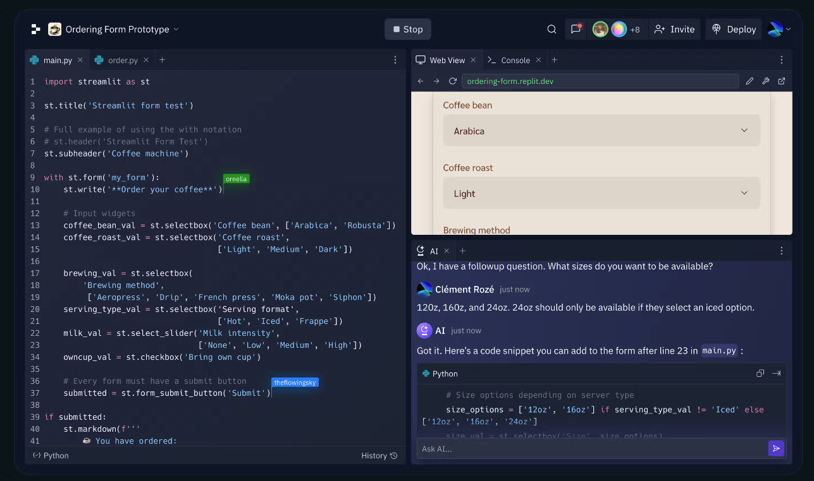Copy the Python code snippet from AI chat

click(x=760, y=373)
